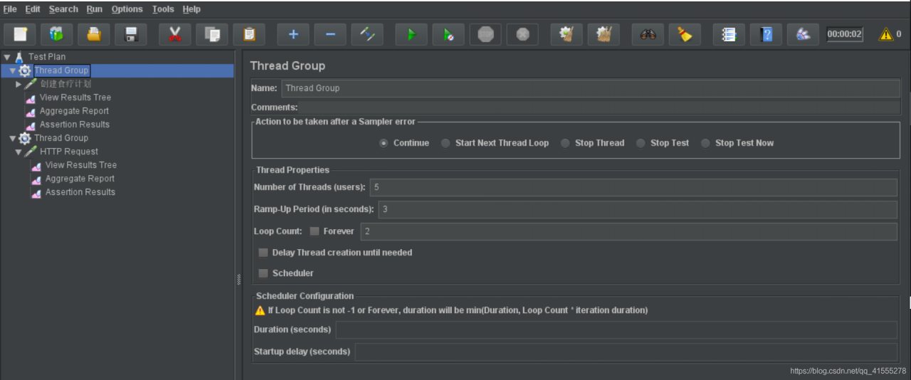Screen dimensions: 911x380
Task: Open the Help menu
Action: (191, 9)
